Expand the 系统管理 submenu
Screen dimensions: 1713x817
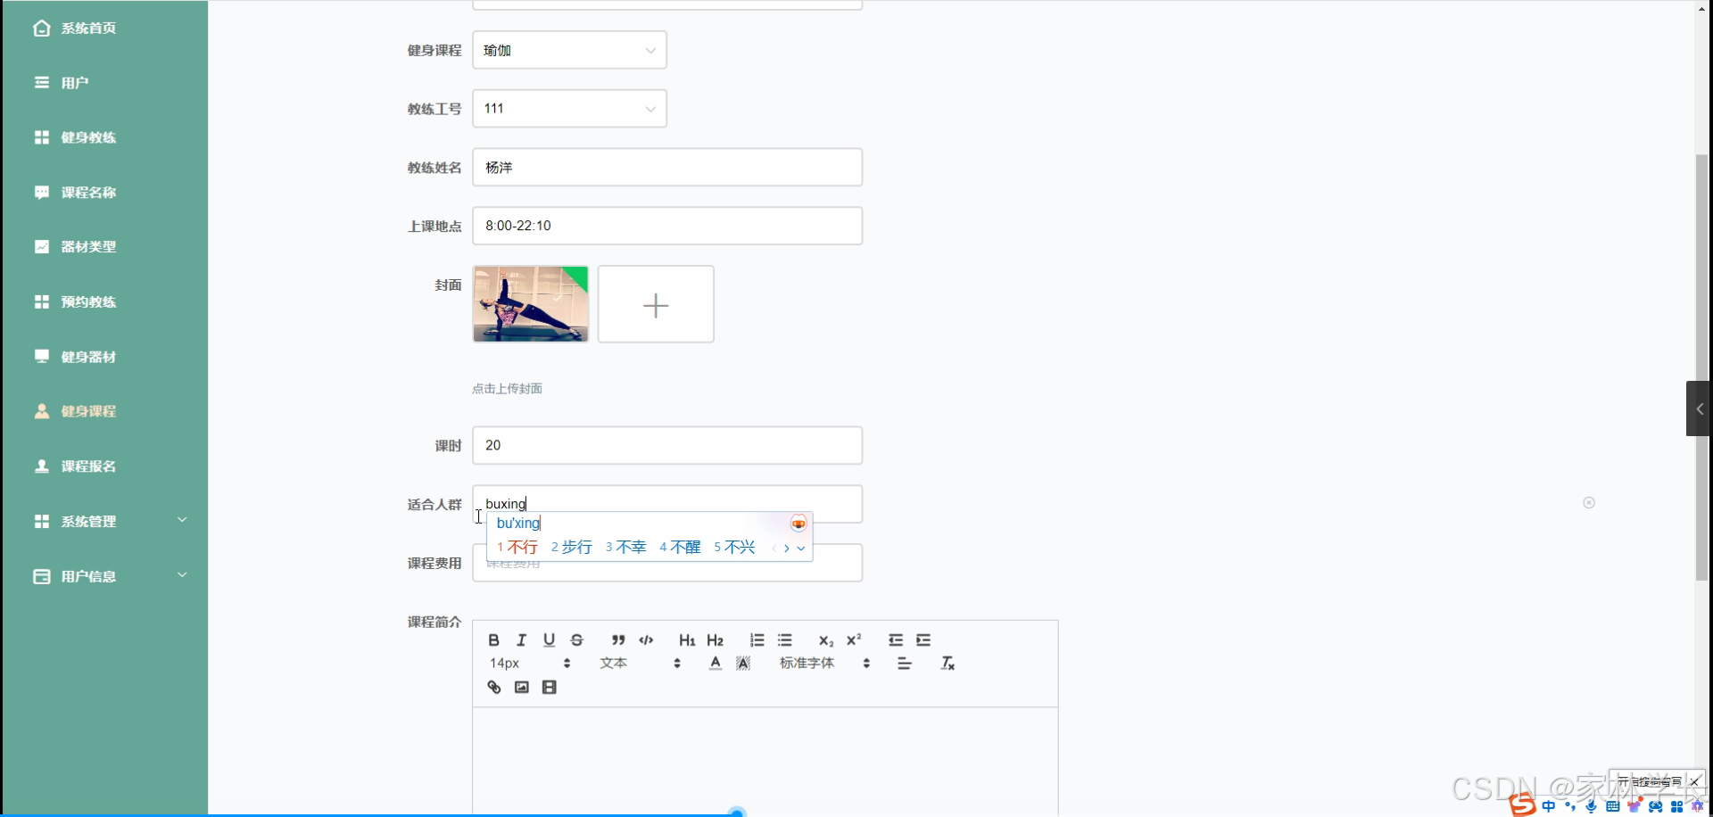point(104,521)
